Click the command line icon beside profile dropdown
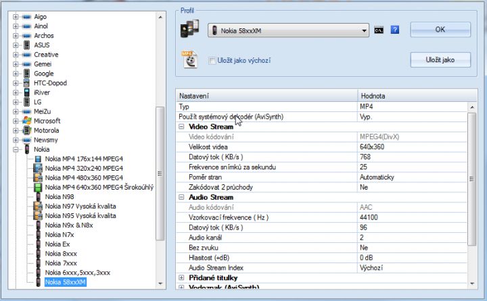Viewport: 487px width, 301px height. pos(379,30)
